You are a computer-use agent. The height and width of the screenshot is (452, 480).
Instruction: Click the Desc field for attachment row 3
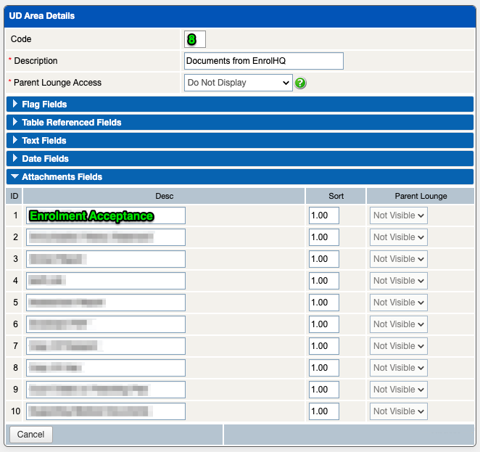[105, 259]
